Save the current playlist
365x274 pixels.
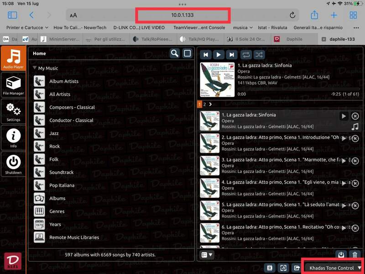(340, 255)
